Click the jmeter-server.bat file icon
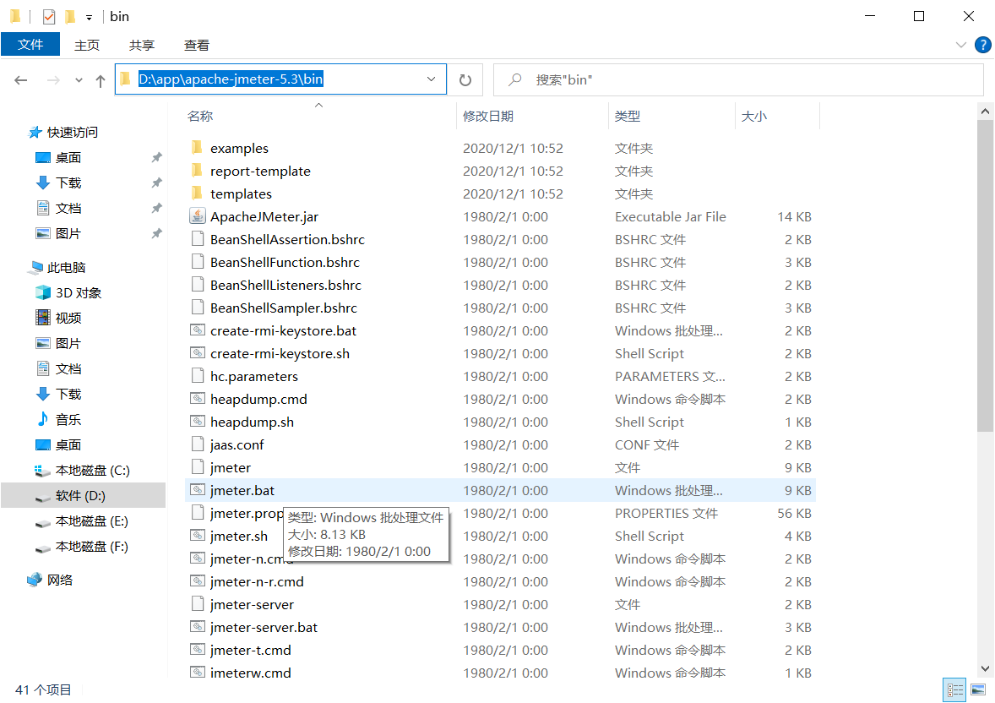This screenshot has height=703, width=995. [198, 628]
